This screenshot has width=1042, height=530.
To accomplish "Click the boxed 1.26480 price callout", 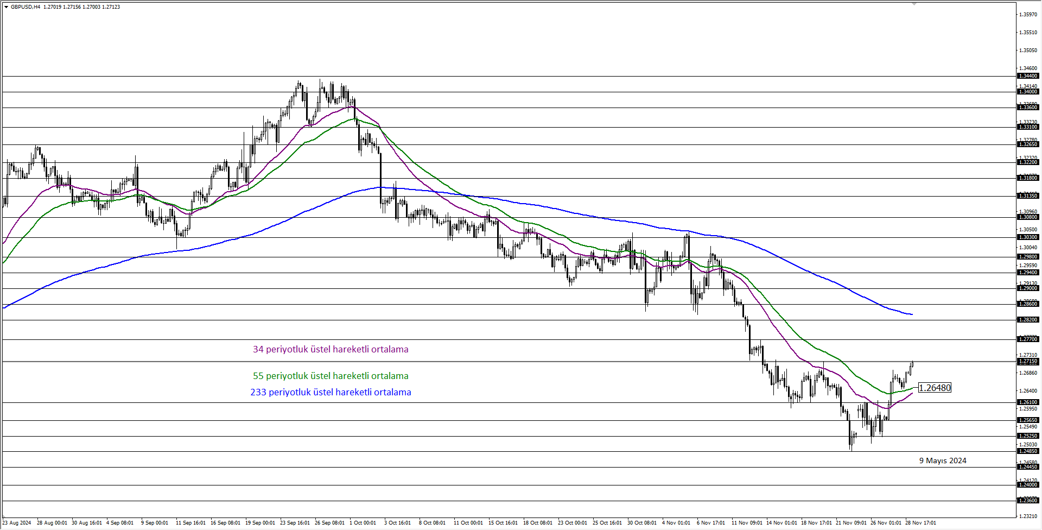I will click(935, 388).
